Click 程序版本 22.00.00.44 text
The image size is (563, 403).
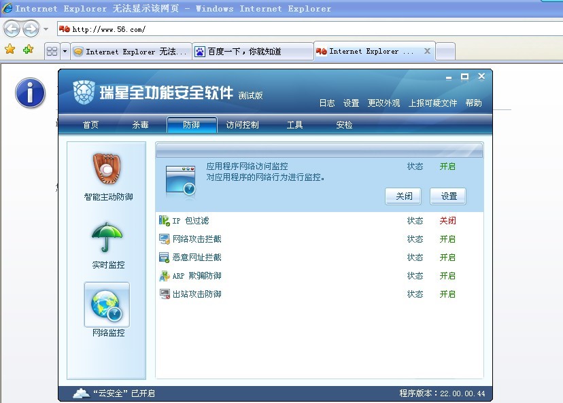442,393
